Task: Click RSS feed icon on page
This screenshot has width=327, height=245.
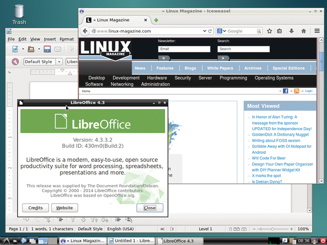Action: [296, 91]
